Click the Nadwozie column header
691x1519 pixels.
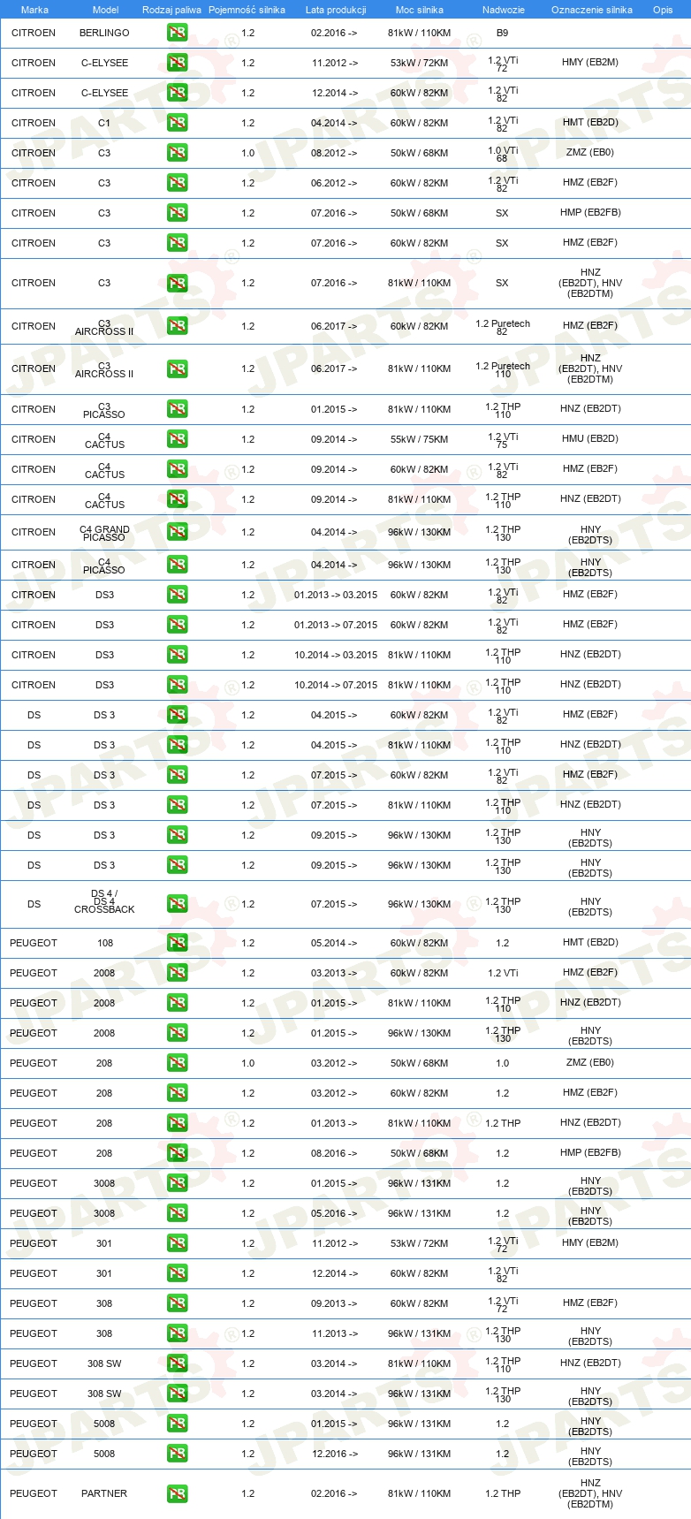[x=504, y=10]
